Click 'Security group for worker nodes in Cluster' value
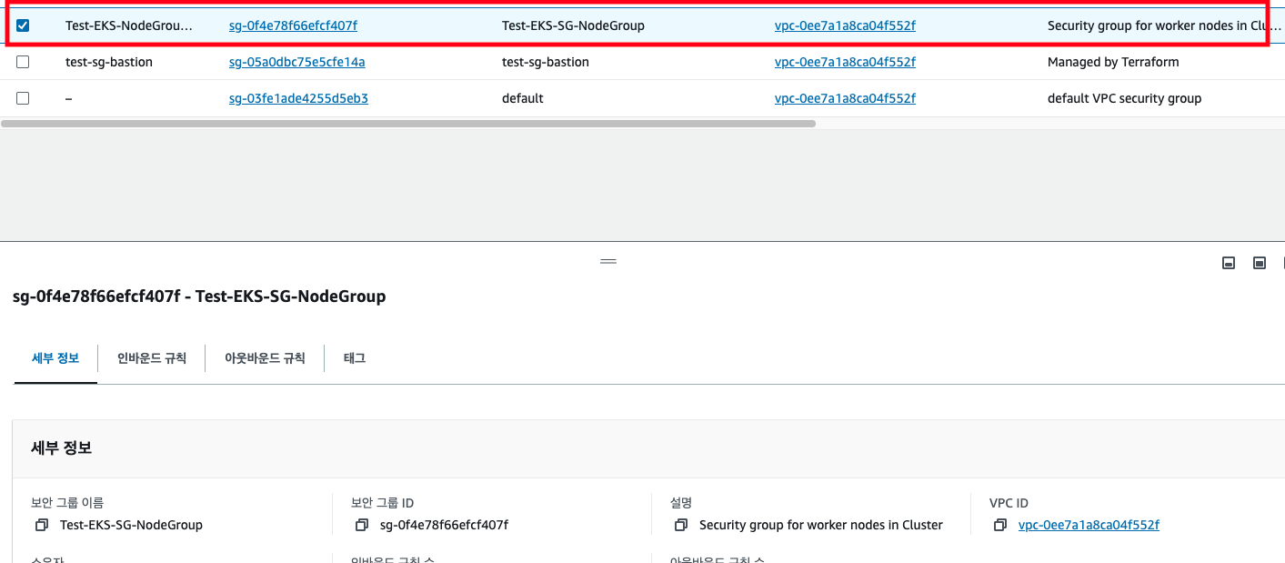The image size is (1285, 563). 821,525
